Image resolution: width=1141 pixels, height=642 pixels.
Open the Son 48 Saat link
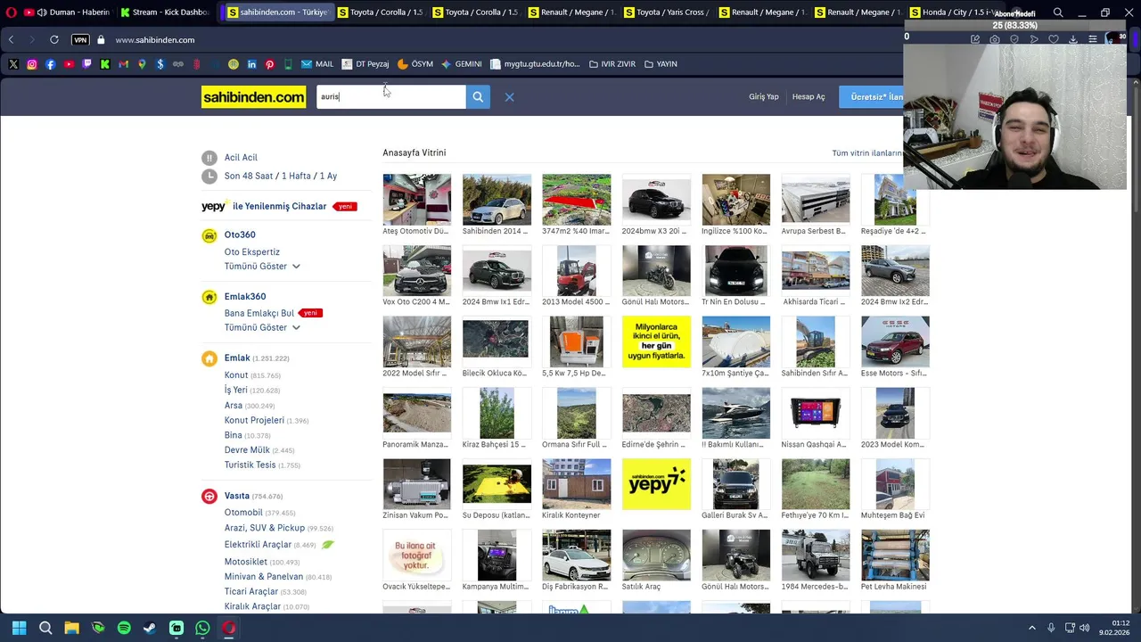click(249, 177)
